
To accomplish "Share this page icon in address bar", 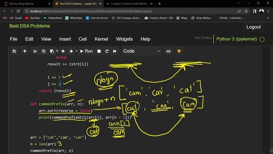I will [x=239, y=11].
